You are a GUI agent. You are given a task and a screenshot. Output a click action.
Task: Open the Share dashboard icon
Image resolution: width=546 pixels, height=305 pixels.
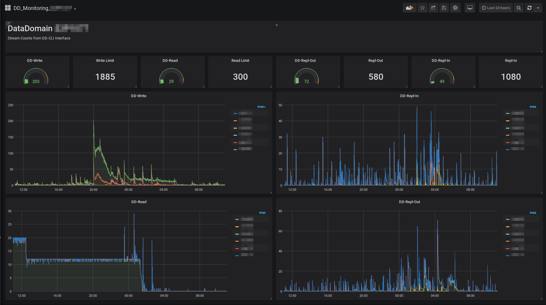click(x=433, y=8)
